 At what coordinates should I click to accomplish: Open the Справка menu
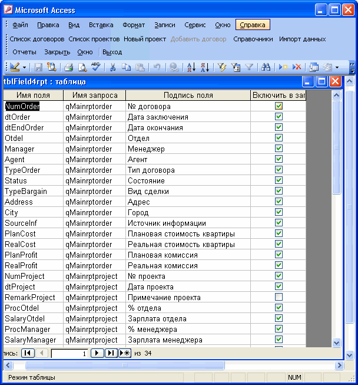[253, 25]
